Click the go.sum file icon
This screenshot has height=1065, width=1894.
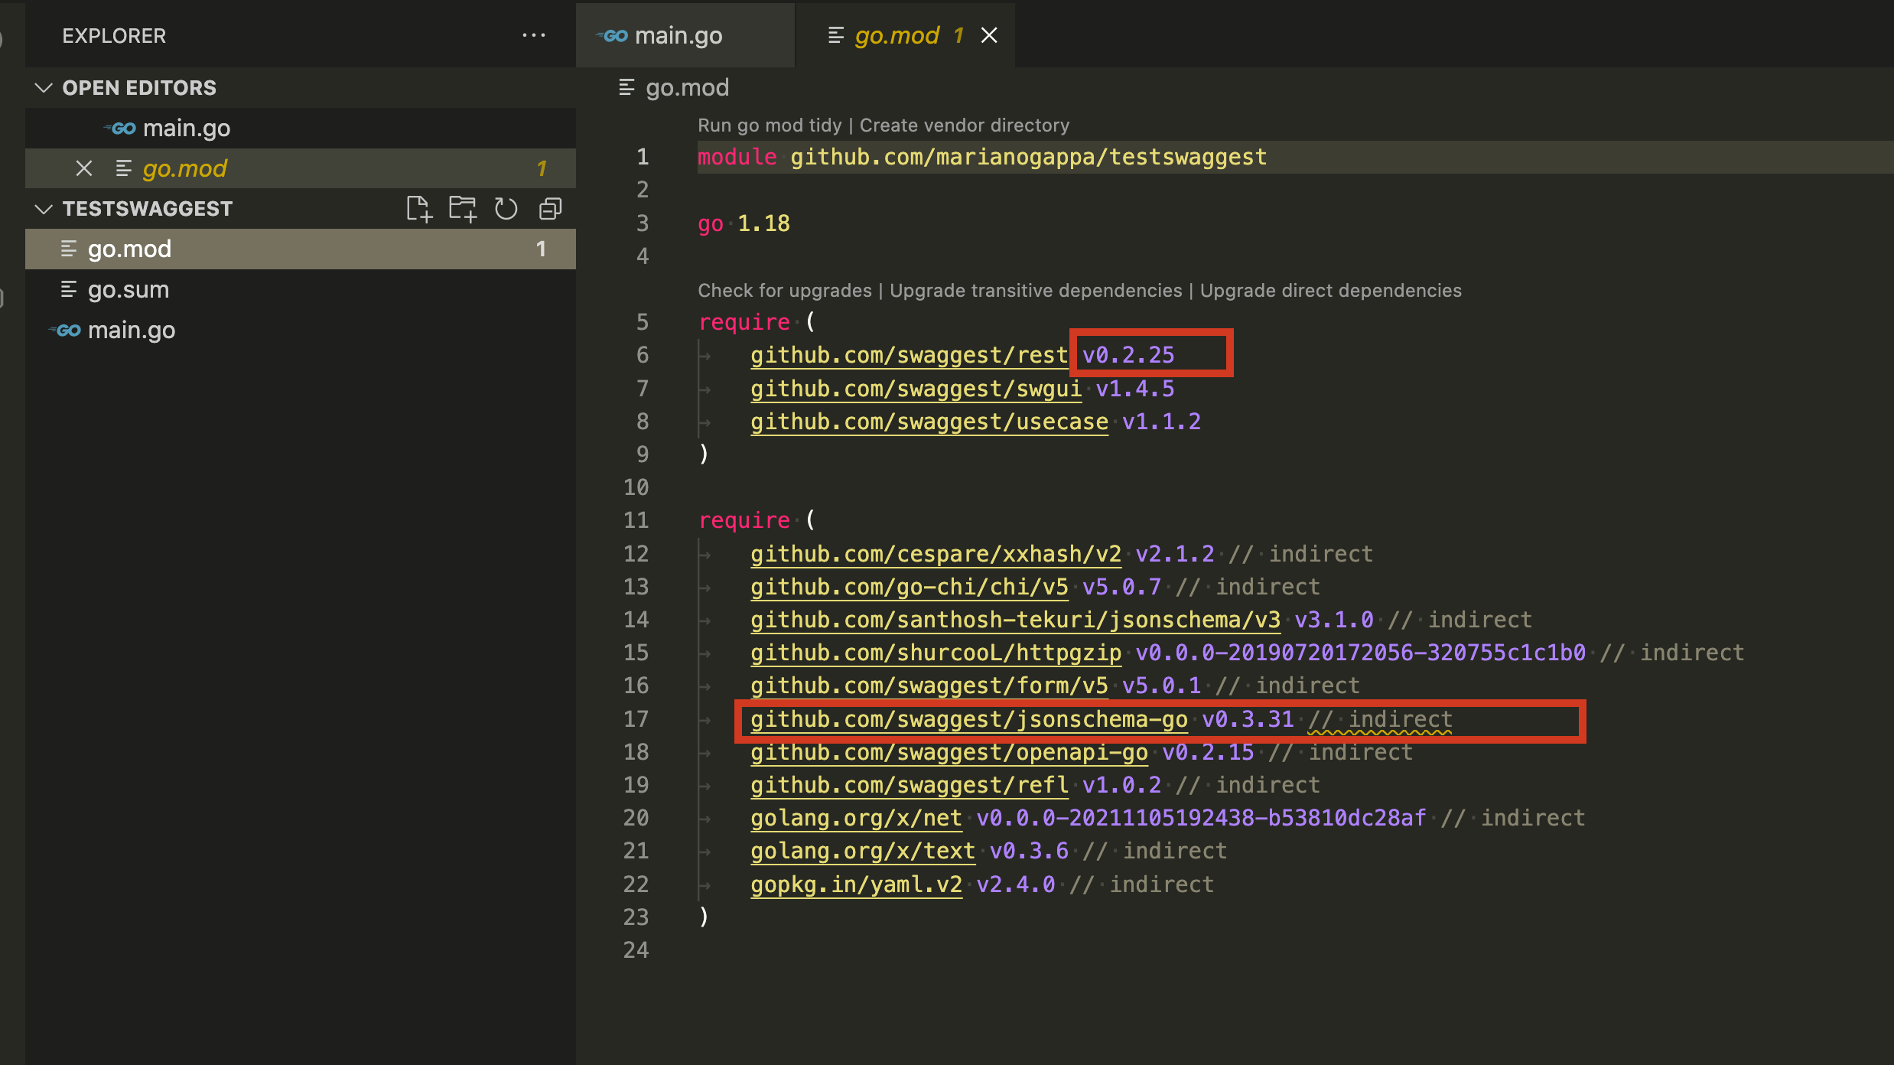point(70,289)
